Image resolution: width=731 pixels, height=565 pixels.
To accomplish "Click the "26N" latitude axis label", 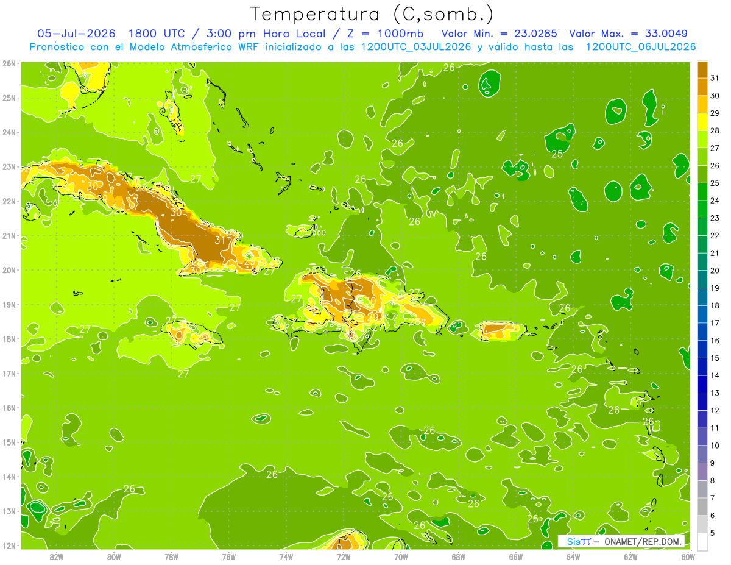I will coord(9,63).
